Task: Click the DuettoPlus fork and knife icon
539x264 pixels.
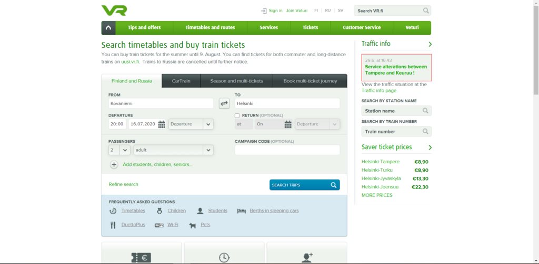Action: [113, 225]
